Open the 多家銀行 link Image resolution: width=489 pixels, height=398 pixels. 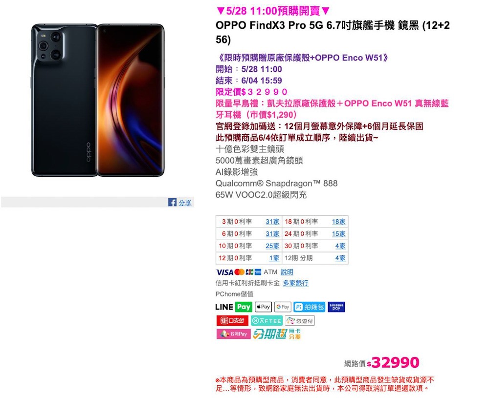[x=296, y=283]
